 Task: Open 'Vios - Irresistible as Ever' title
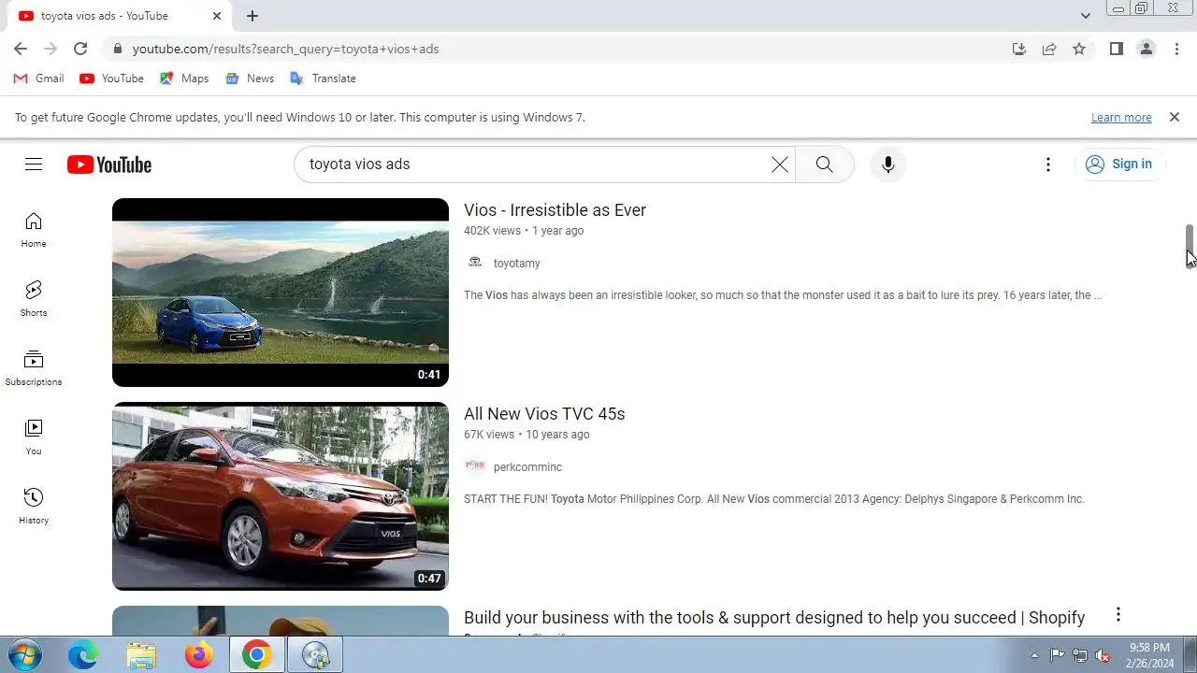point(555,210)
